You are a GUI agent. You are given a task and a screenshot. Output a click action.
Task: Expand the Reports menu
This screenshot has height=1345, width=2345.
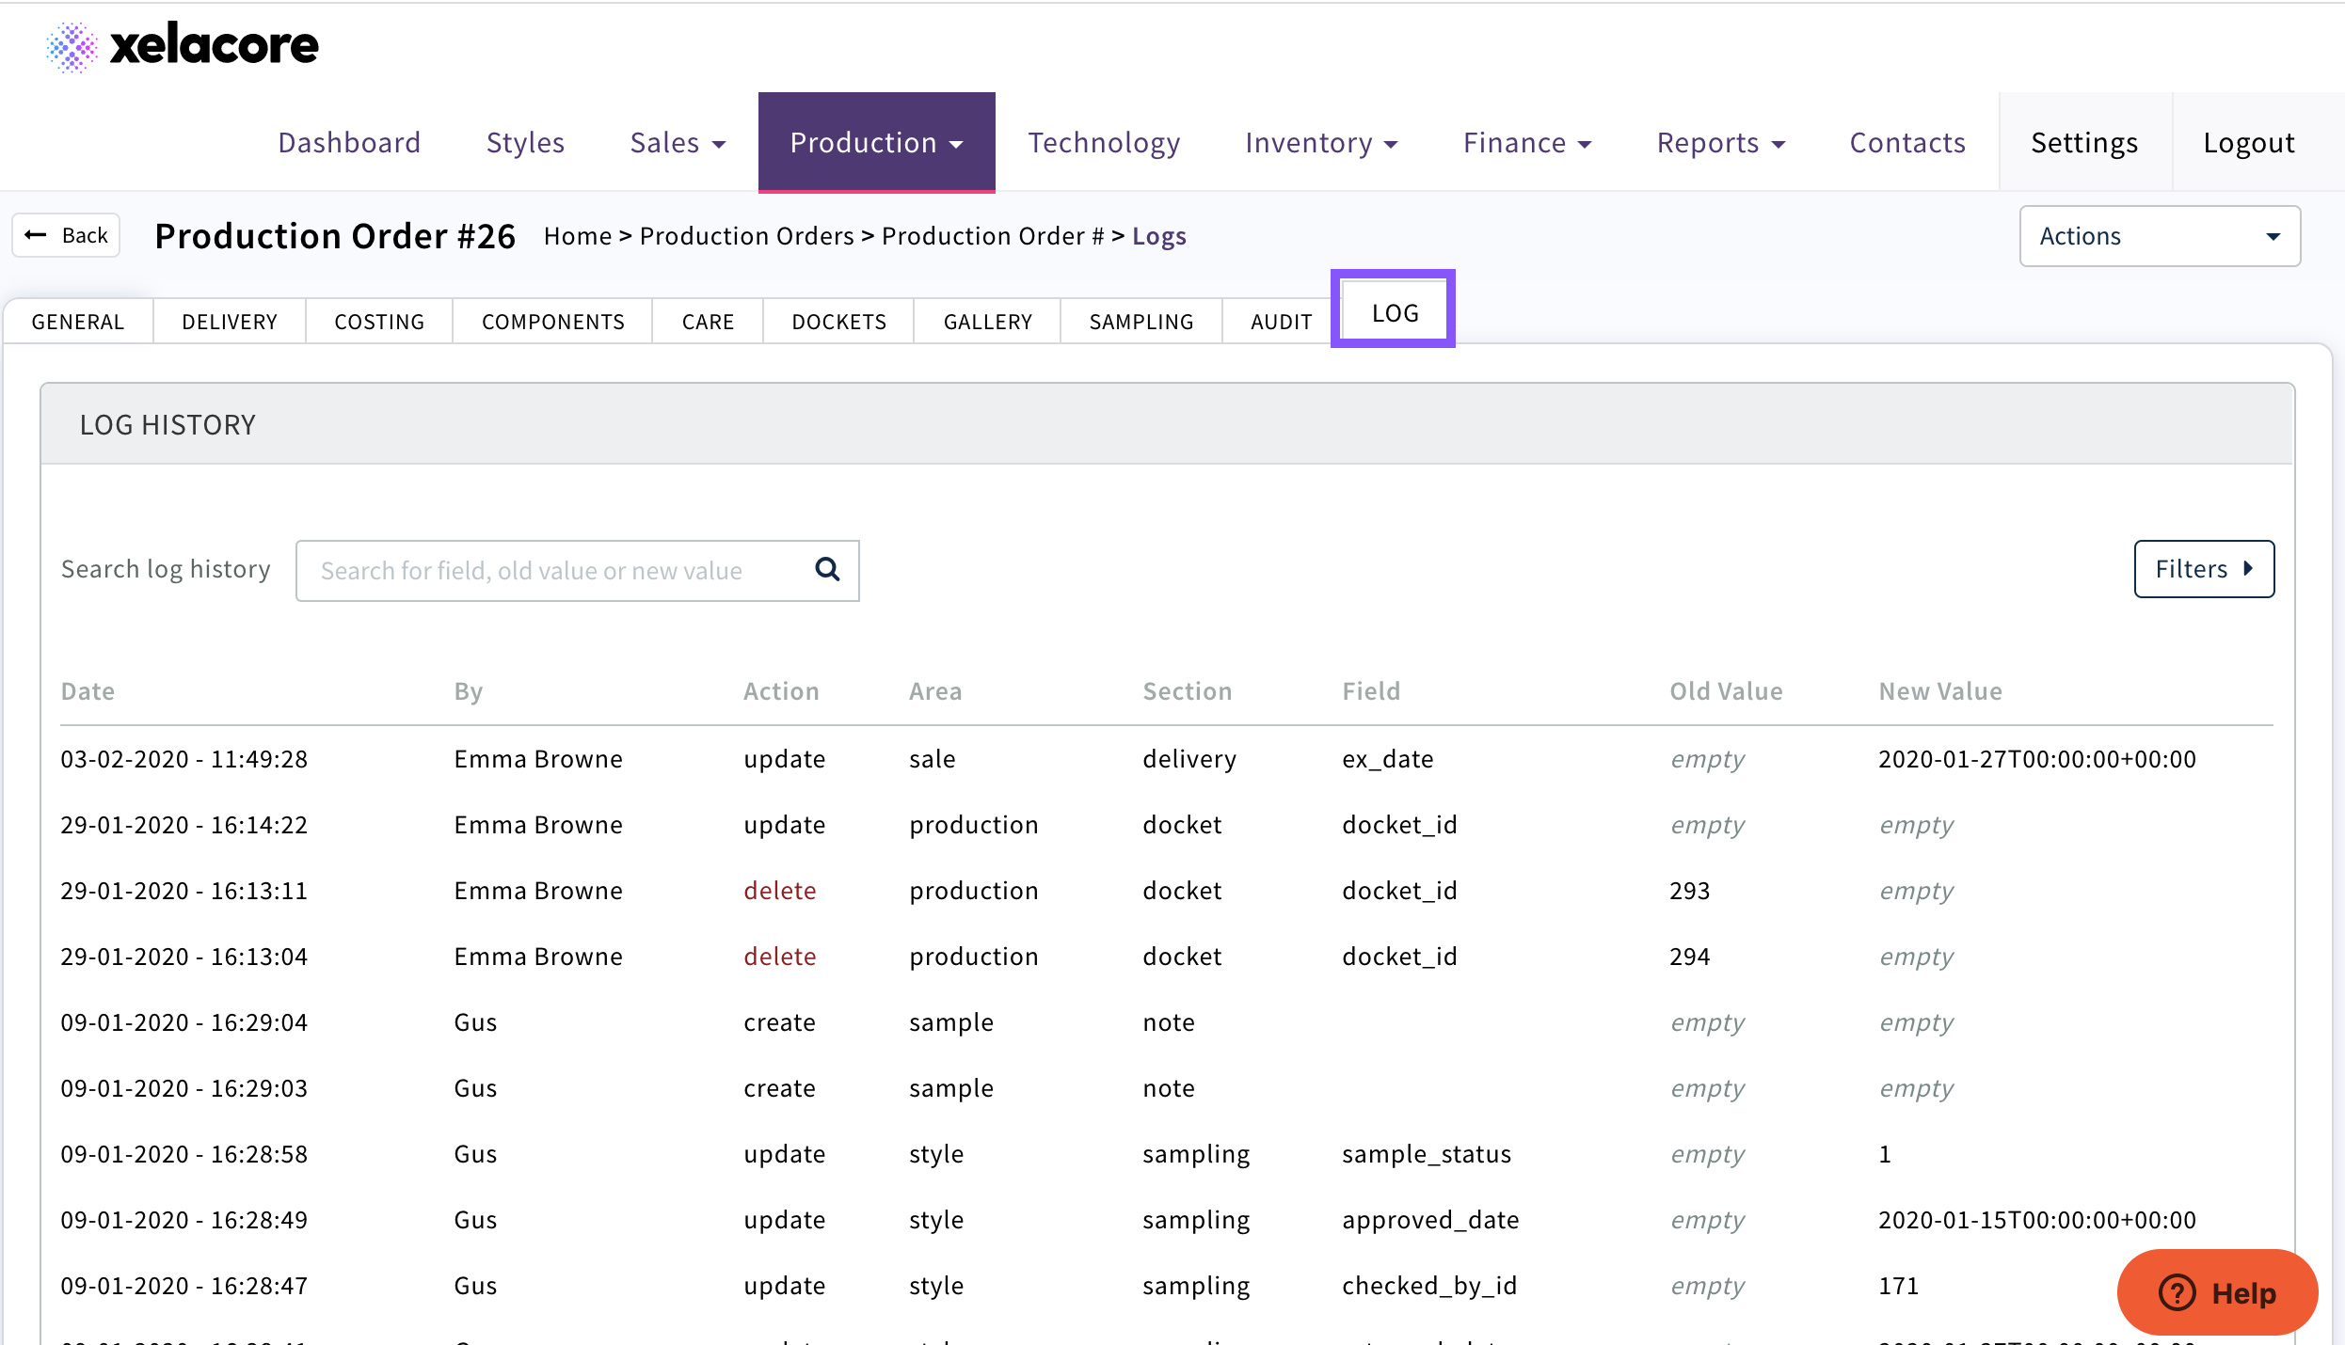[x=1720, y=143]
